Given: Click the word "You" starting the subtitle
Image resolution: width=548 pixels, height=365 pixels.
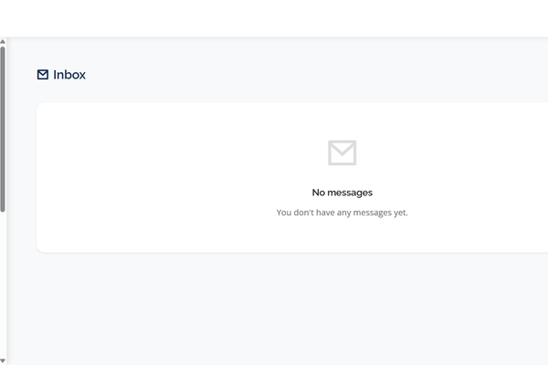Looking at the screenshot, I should 284,213.
